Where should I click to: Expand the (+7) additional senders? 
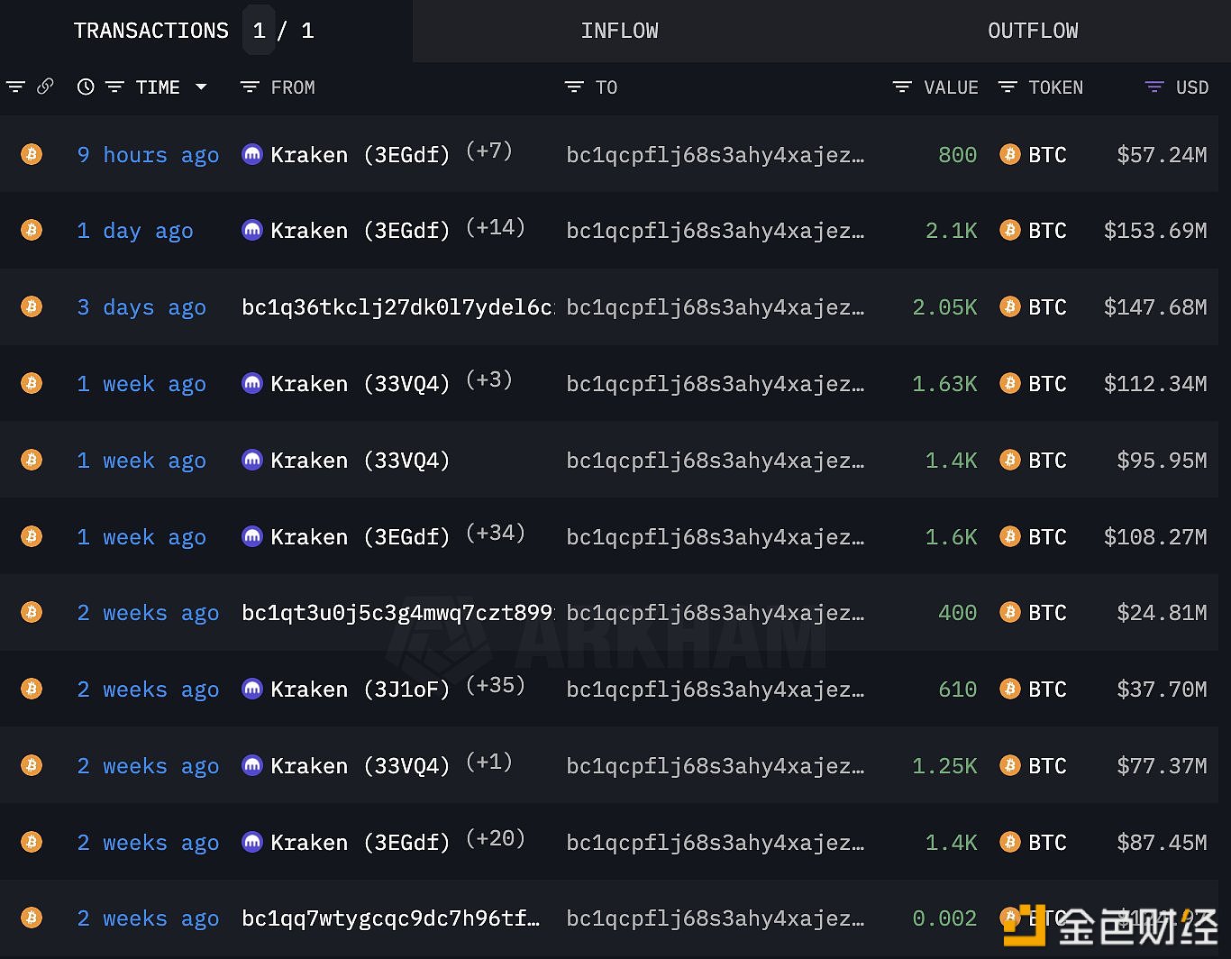click(489, 151)
